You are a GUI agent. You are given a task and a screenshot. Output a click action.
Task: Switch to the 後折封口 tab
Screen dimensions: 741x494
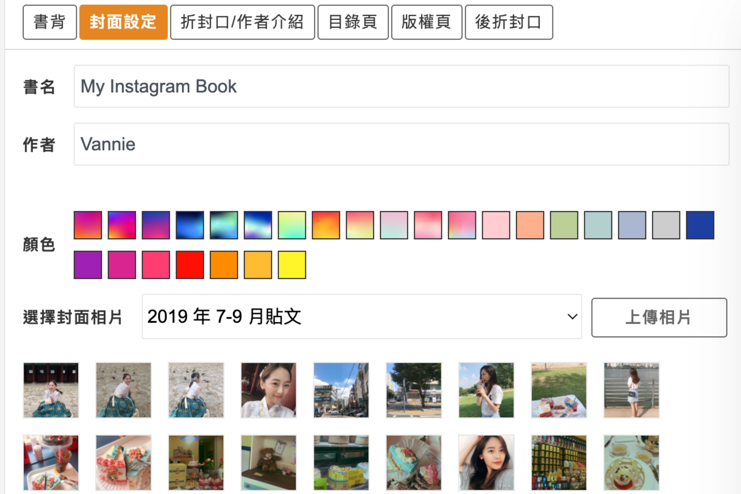(509, 22)
